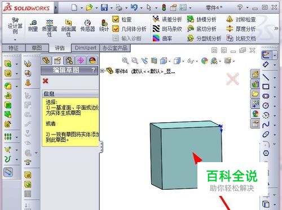Open the DisplayManager color ball tab

(92, 60)
